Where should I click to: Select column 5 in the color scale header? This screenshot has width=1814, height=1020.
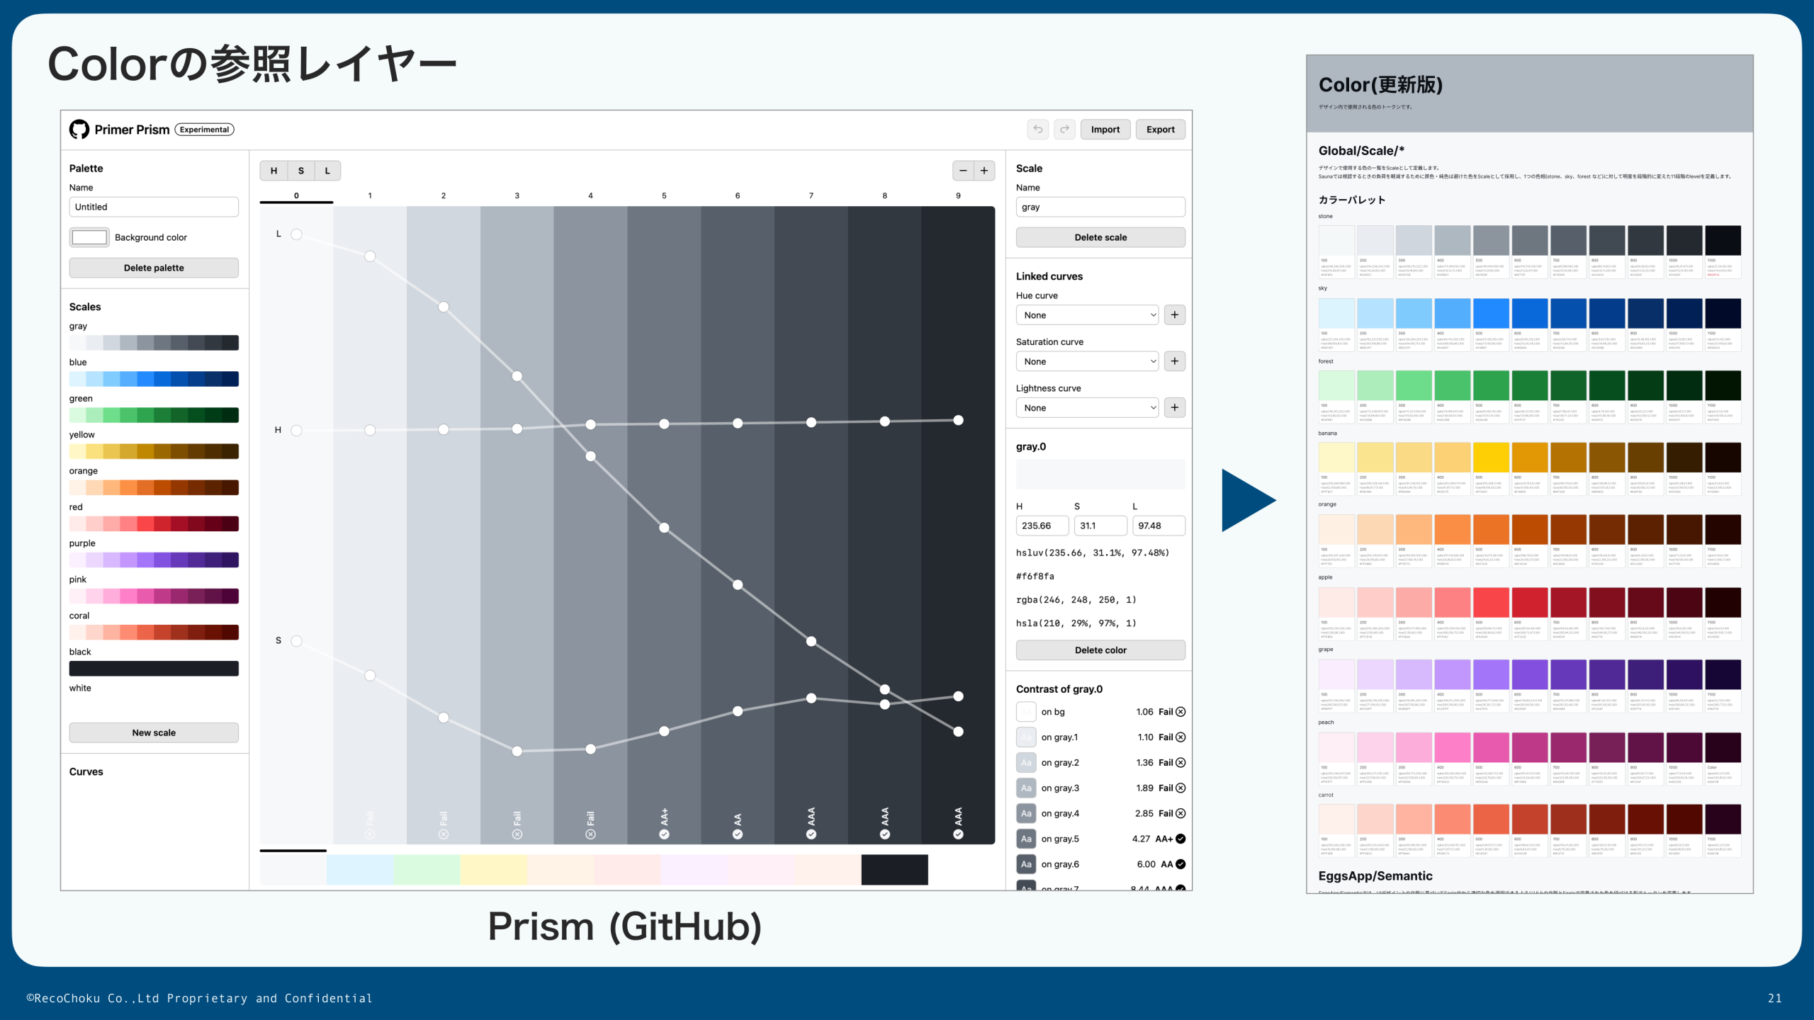click(x=664, y=195)
